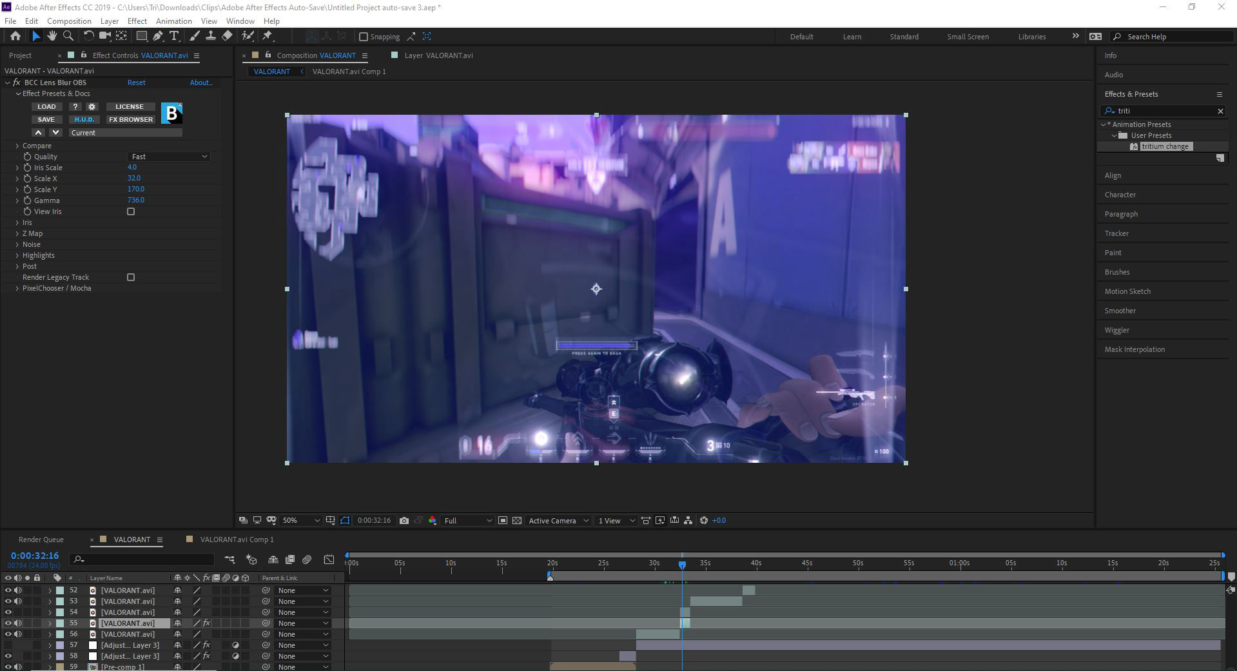This screenshot has height=671, width=1237.
Task: Toggle the Snapping checkbox
Action: tap(364, 37)
